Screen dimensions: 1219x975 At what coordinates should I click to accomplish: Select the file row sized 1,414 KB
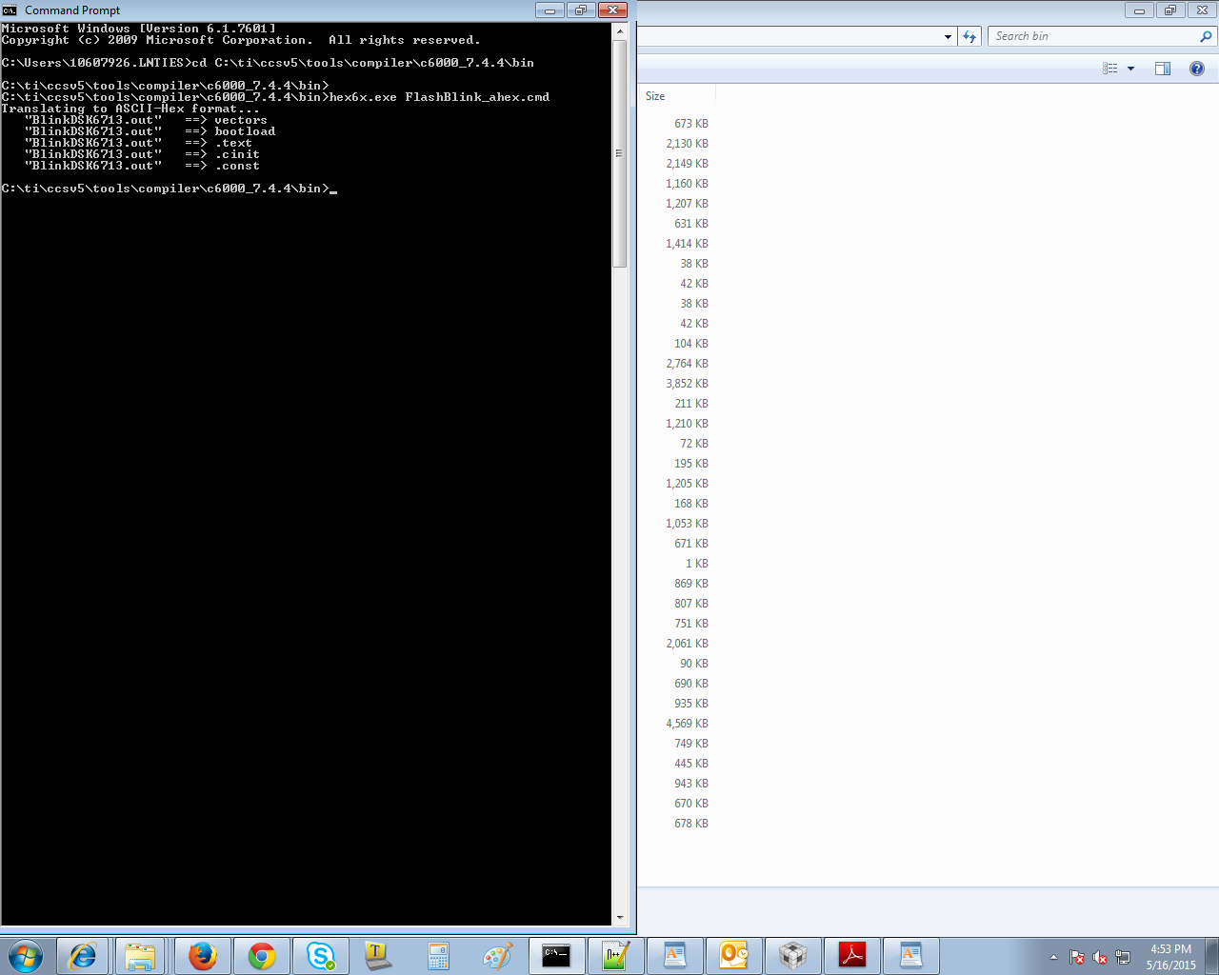(687, 244)
